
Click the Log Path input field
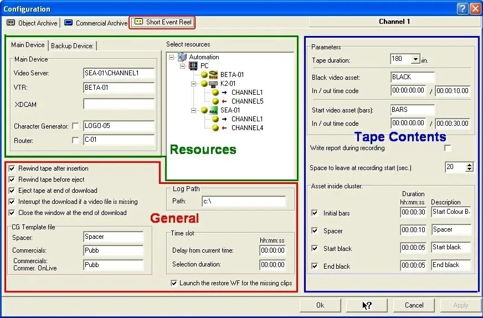tap(243, 202)
